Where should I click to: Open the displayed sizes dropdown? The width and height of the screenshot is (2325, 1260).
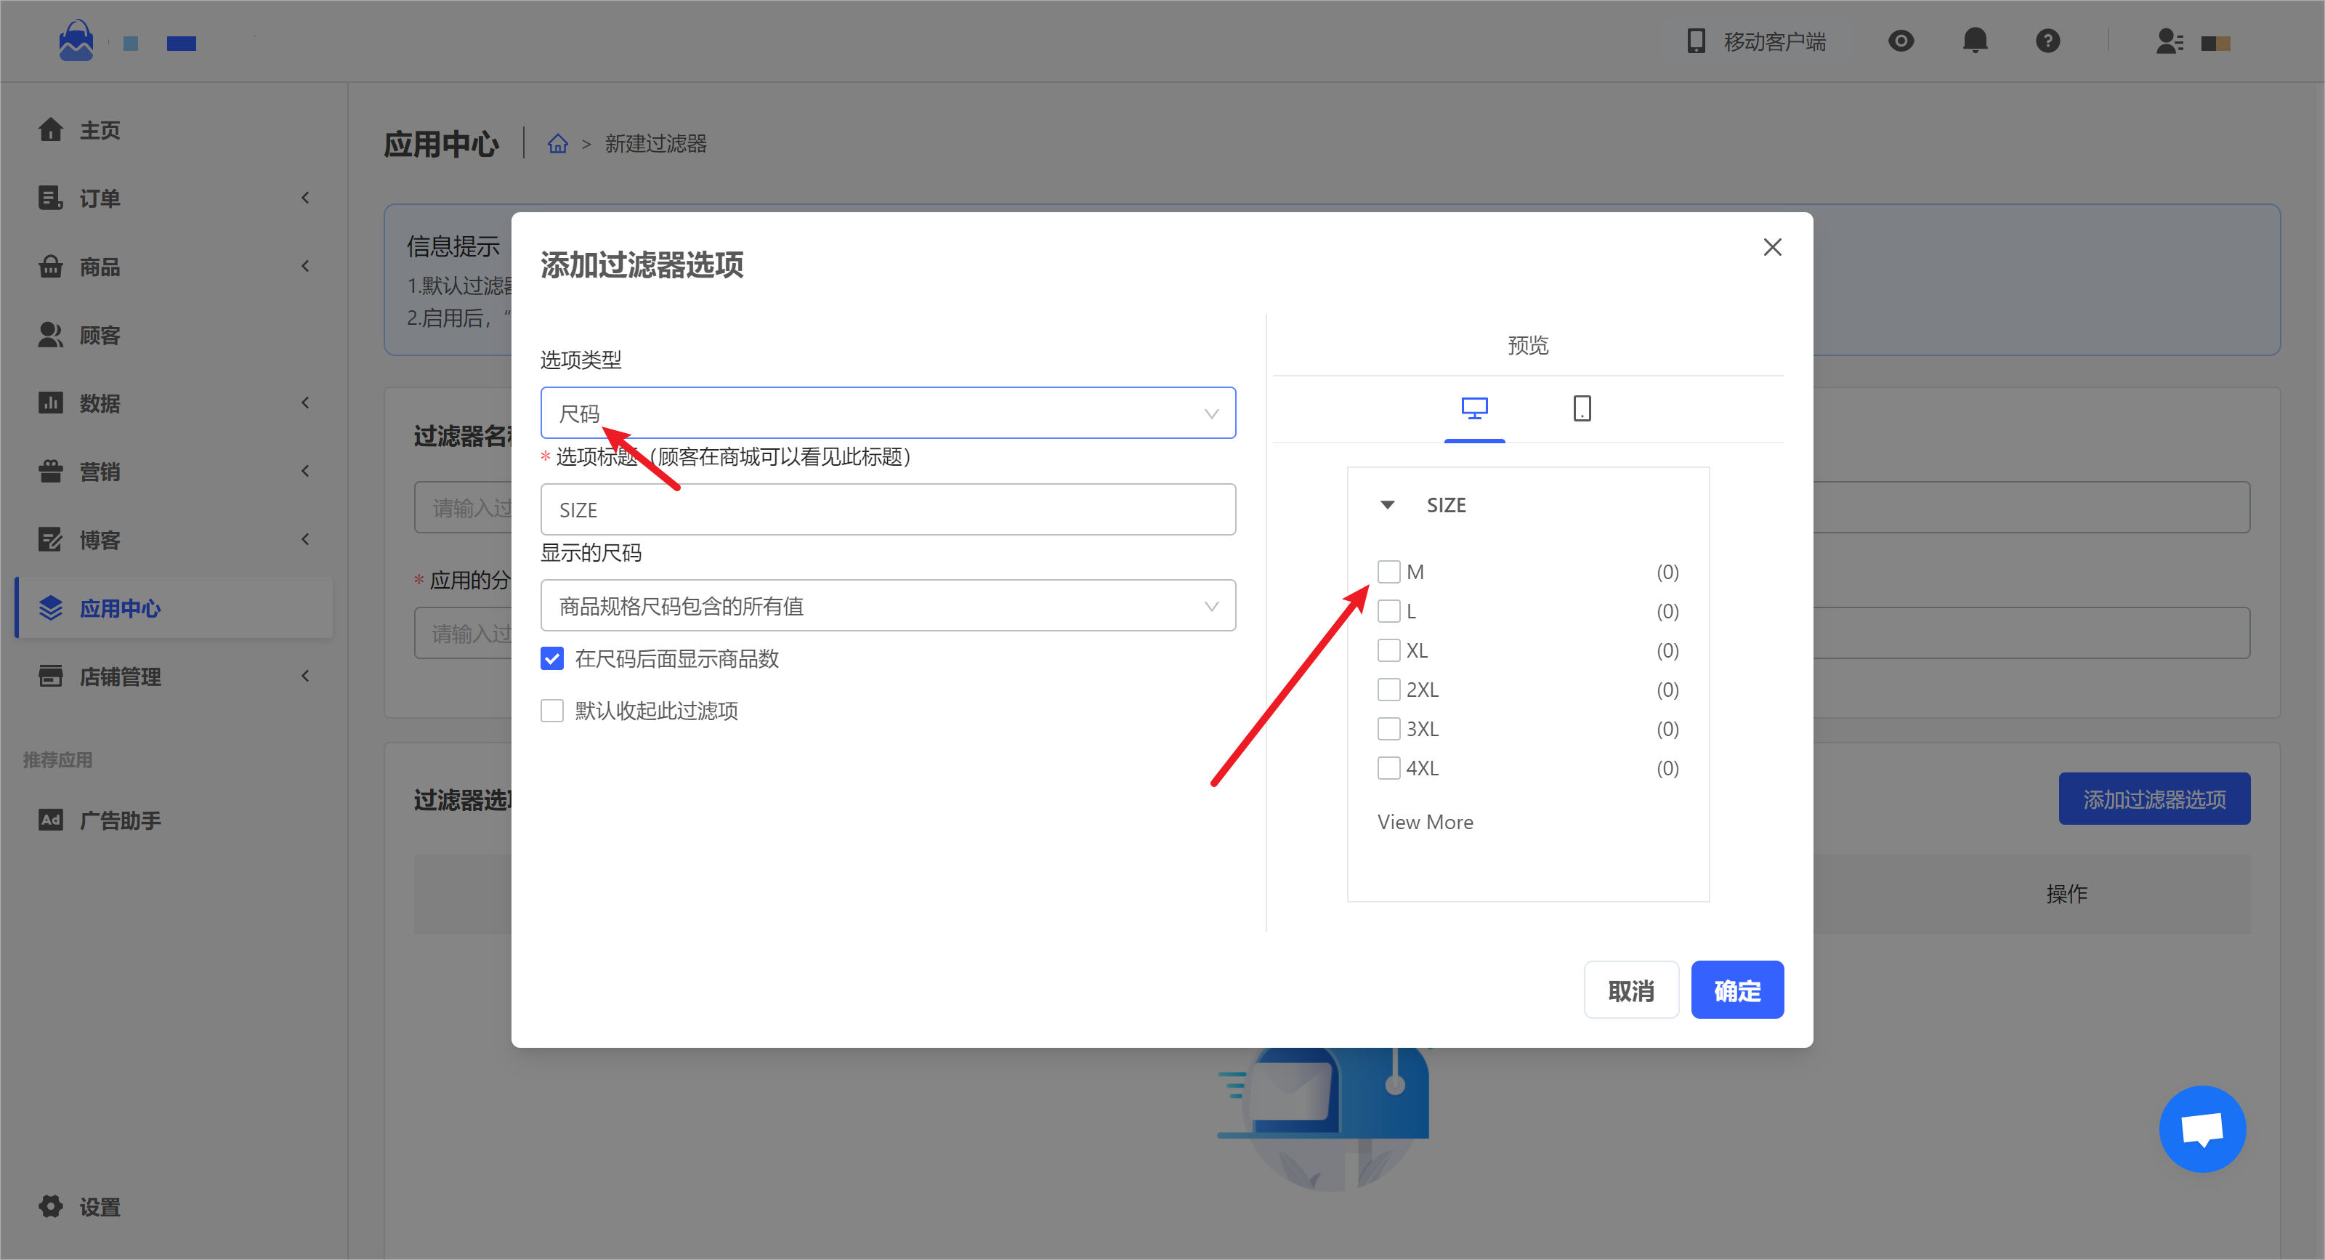click(x=887, y=605)
